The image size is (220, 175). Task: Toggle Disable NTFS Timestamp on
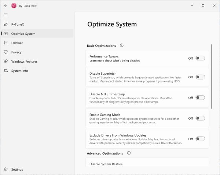coord(200,98)
